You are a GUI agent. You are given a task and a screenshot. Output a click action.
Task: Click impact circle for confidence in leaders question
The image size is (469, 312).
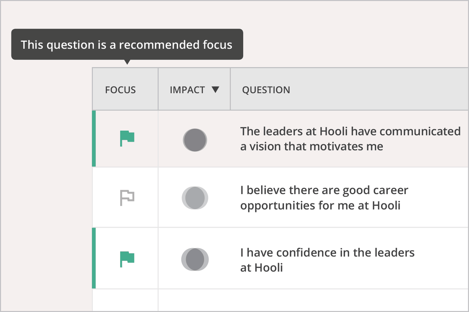coord(195,259)
